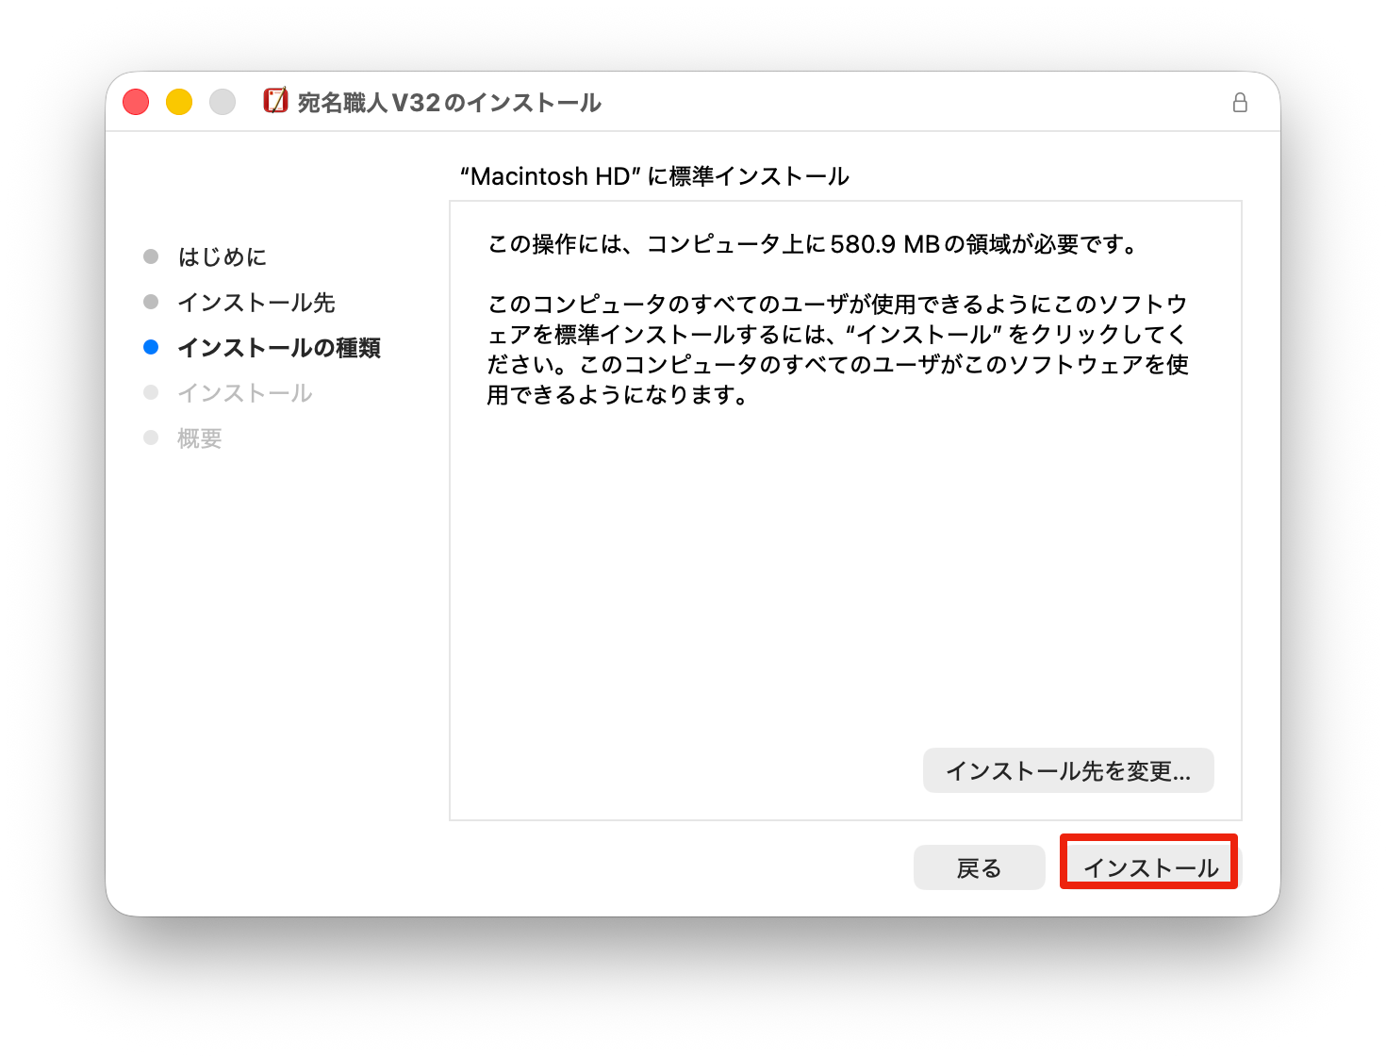Click the gray bullet beside はじめに
The width and height of the screenshot is (1386, 1056).
click(151, 256)
